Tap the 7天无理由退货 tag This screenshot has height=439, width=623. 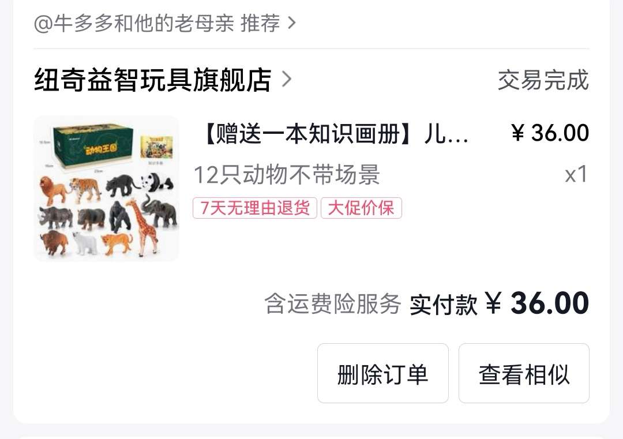coord(255,208)
